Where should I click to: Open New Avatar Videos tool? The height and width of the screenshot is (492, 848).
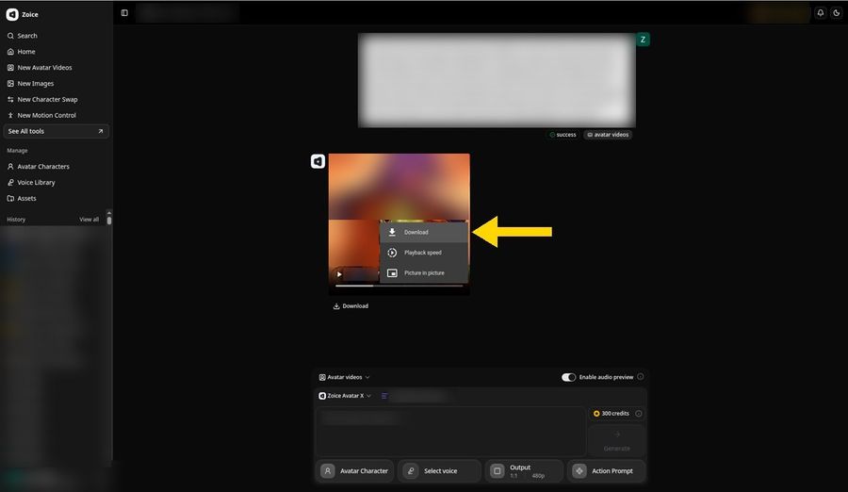click(x=40, y=68)
